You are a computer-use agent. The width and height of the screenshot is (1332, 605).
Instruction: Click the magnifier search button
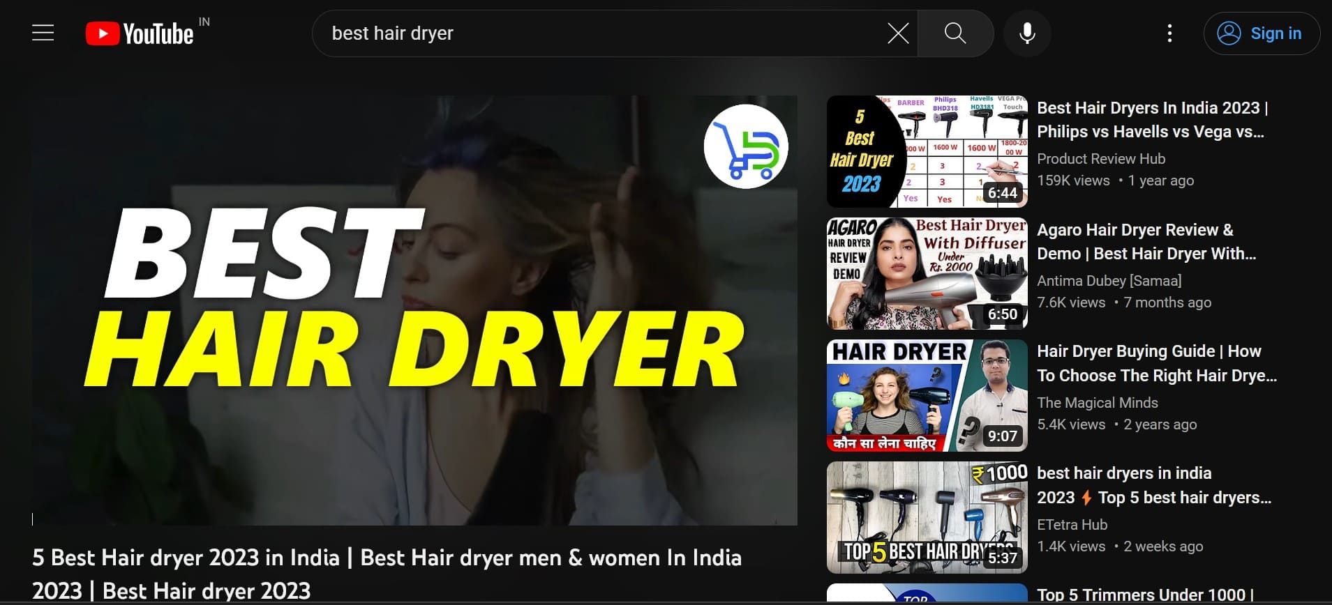[x=955, y=33]
